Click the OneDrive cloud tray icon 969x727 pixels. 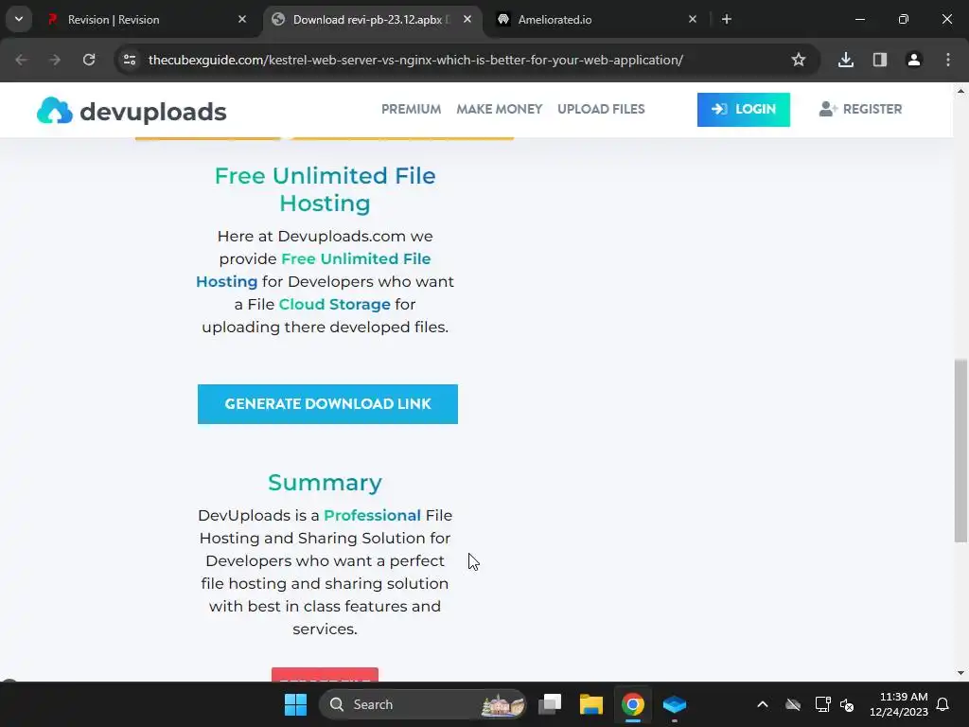point(793,704)
